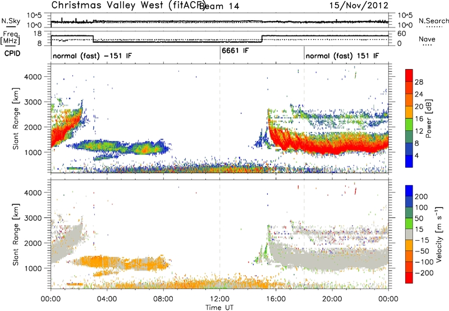Select the "16" label on power colorbar
Screen dimensions: 449x311
click(x=419, y=119)
